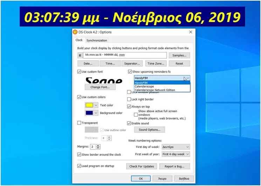Screen dimensions: 261x186
Task: Toggle Use custom colors checkbox
Action: tap(79, 97)
